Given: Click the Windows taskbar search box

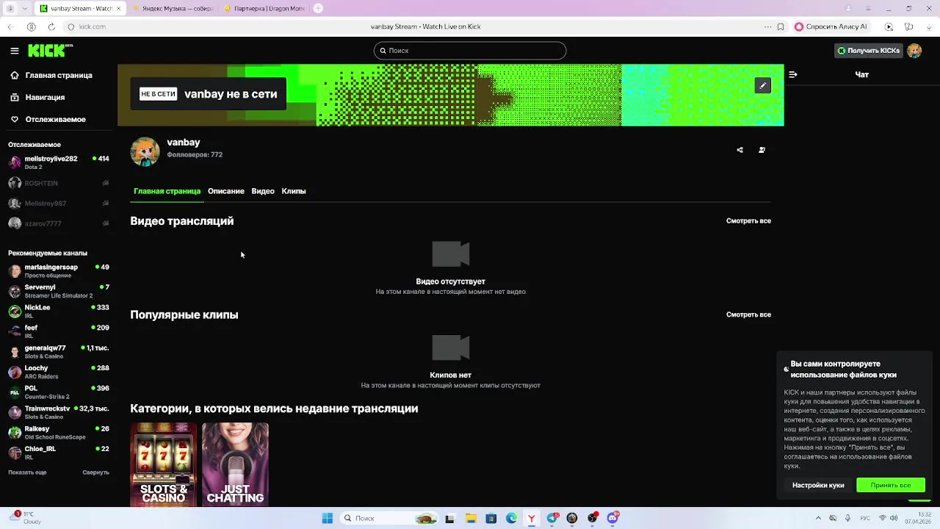Looking at the screenshot, I should pyautogui.click(x=389, y=518).
